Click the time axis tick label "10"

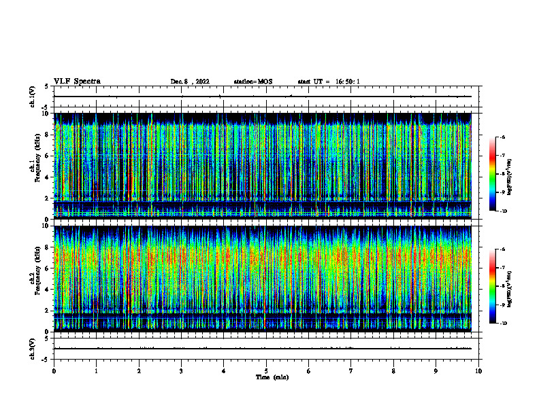coord(478,371)
